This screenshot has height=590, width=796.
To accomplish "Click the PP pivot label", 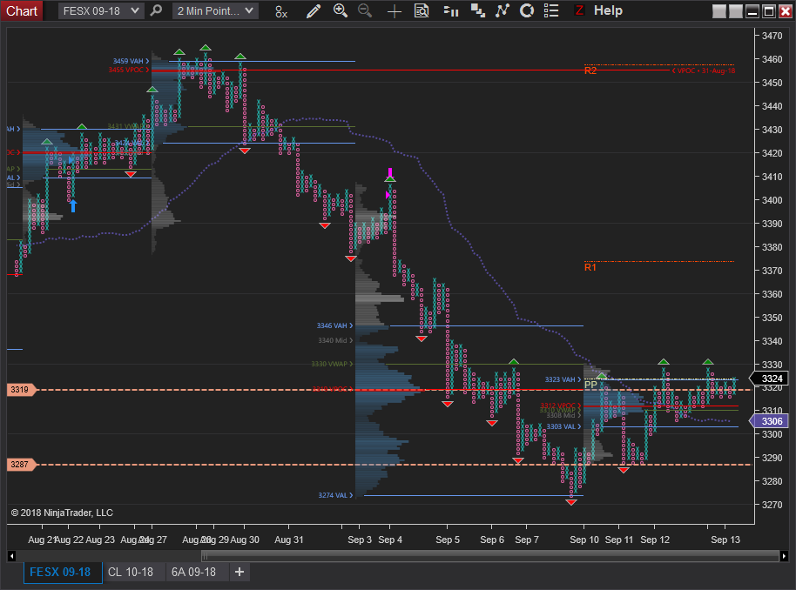I will [x=590, y=385].
